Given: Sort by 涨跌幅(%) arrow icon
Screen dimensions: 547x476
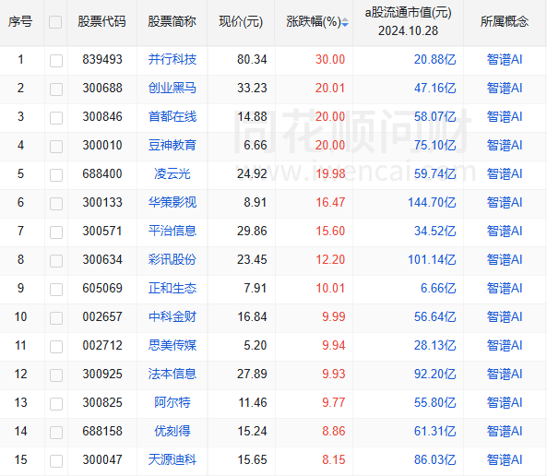Looking at the screenshot, I should click(345, 22).
